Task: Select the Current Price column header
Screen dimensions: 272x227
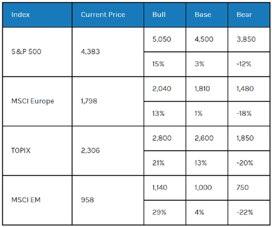Action: pyautogui.click(x=103, y=15)
